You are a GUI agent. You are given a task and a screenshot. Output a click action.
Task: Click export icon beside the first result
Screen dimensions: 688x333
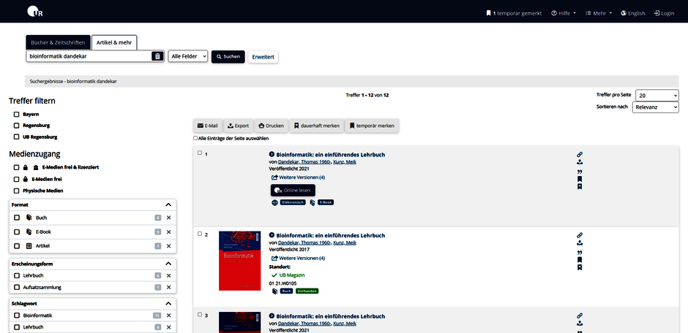[x=580, y=163]
